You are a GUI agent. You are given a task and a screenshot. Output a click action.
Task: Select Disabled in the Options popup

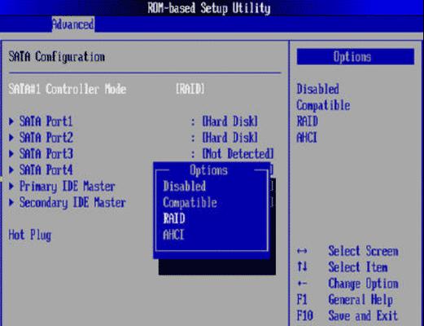184,187
